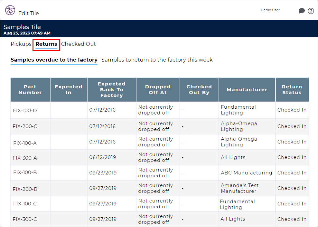Open Samples to return this week tab

(x=157, y=60)
